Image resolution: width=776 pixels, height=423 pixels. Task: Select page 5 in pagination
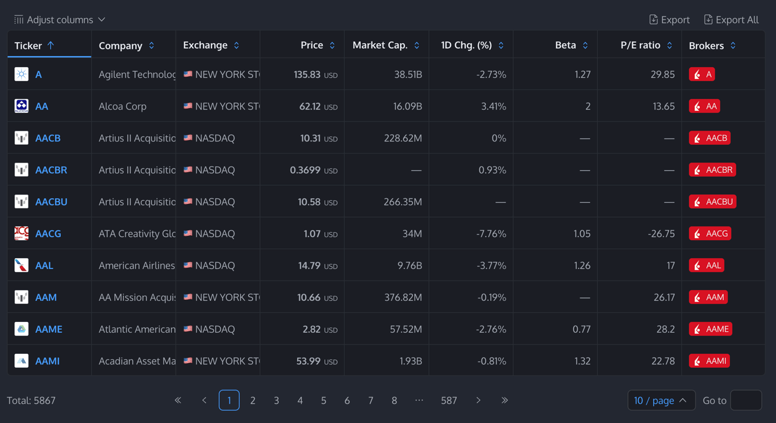pyautogui.click(x=324, y=400)
